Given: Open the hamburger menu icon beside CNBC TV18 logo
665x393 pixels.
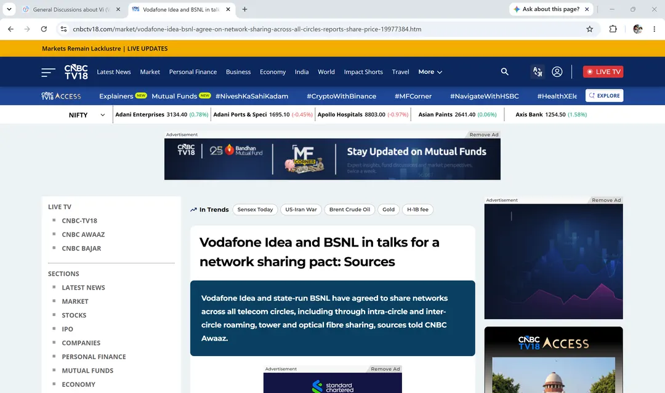Looking at the screenshot, I should point(49,72).
